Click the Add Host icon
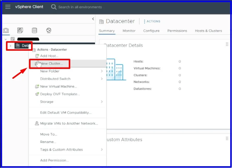 tap(37, 56)
